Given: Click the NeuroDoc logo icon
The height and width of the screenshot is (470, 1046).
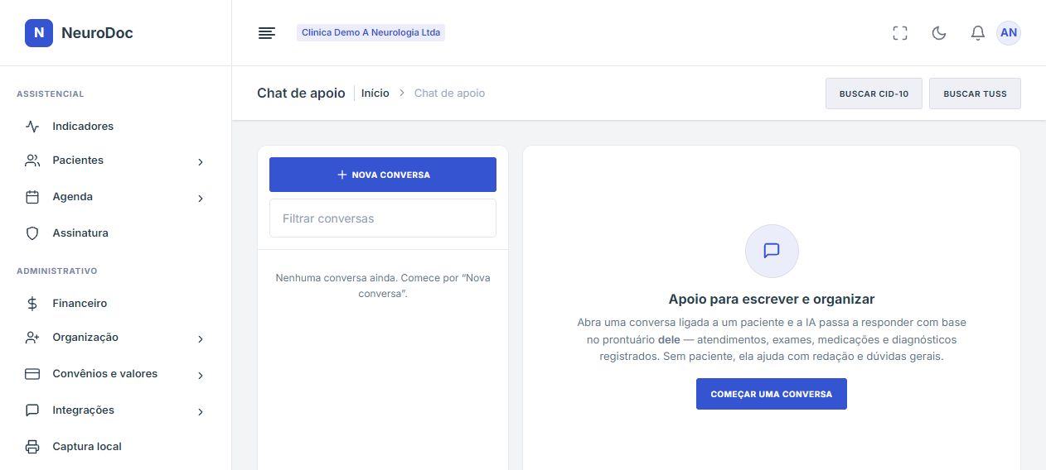Looking at the screenshot, I should click(39, 33).
